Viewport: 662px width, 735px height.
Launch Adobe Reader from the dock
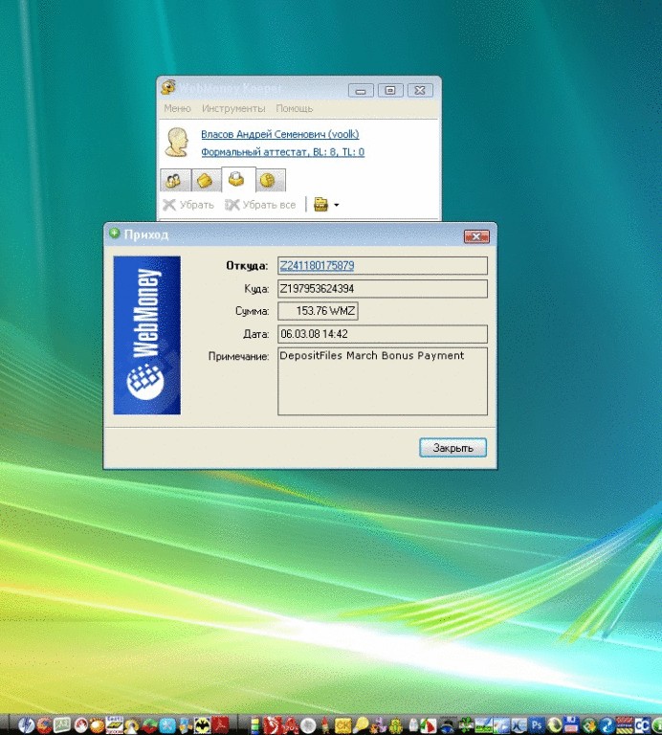coord(220,725)
